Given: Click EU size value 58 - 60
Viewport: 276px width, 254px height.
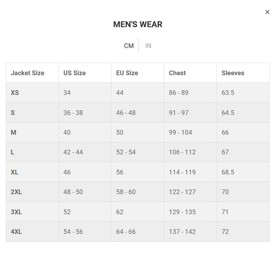Looking at the screenshot, I should click(x=126, y=192).
